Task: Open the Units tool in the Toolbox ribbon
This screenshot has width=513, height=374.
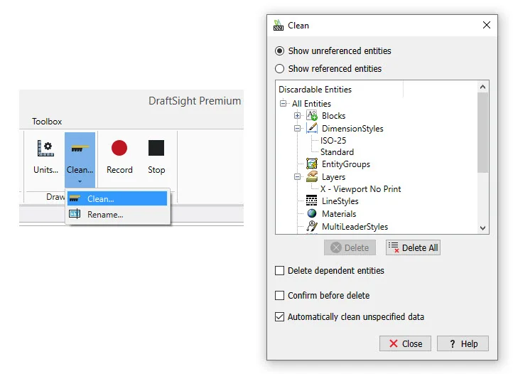Action: click(45, 156)
